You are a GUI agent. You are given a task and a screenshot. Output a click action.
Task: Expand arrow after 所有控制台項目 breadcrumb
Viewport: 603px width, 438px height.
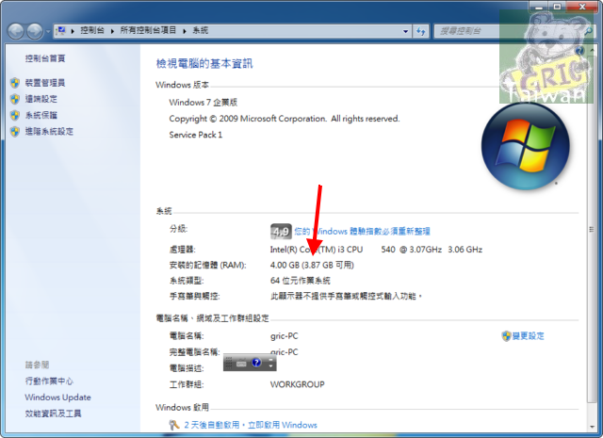coord(185,31)
